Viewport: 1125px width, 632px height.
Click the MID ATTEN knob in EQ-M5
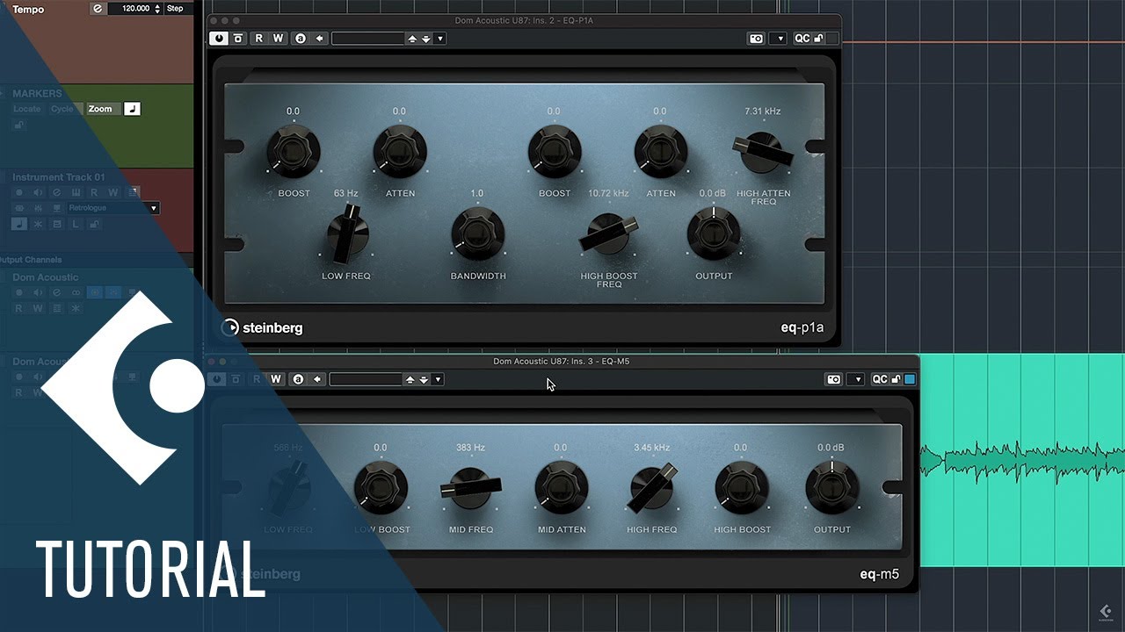[562, 487]
